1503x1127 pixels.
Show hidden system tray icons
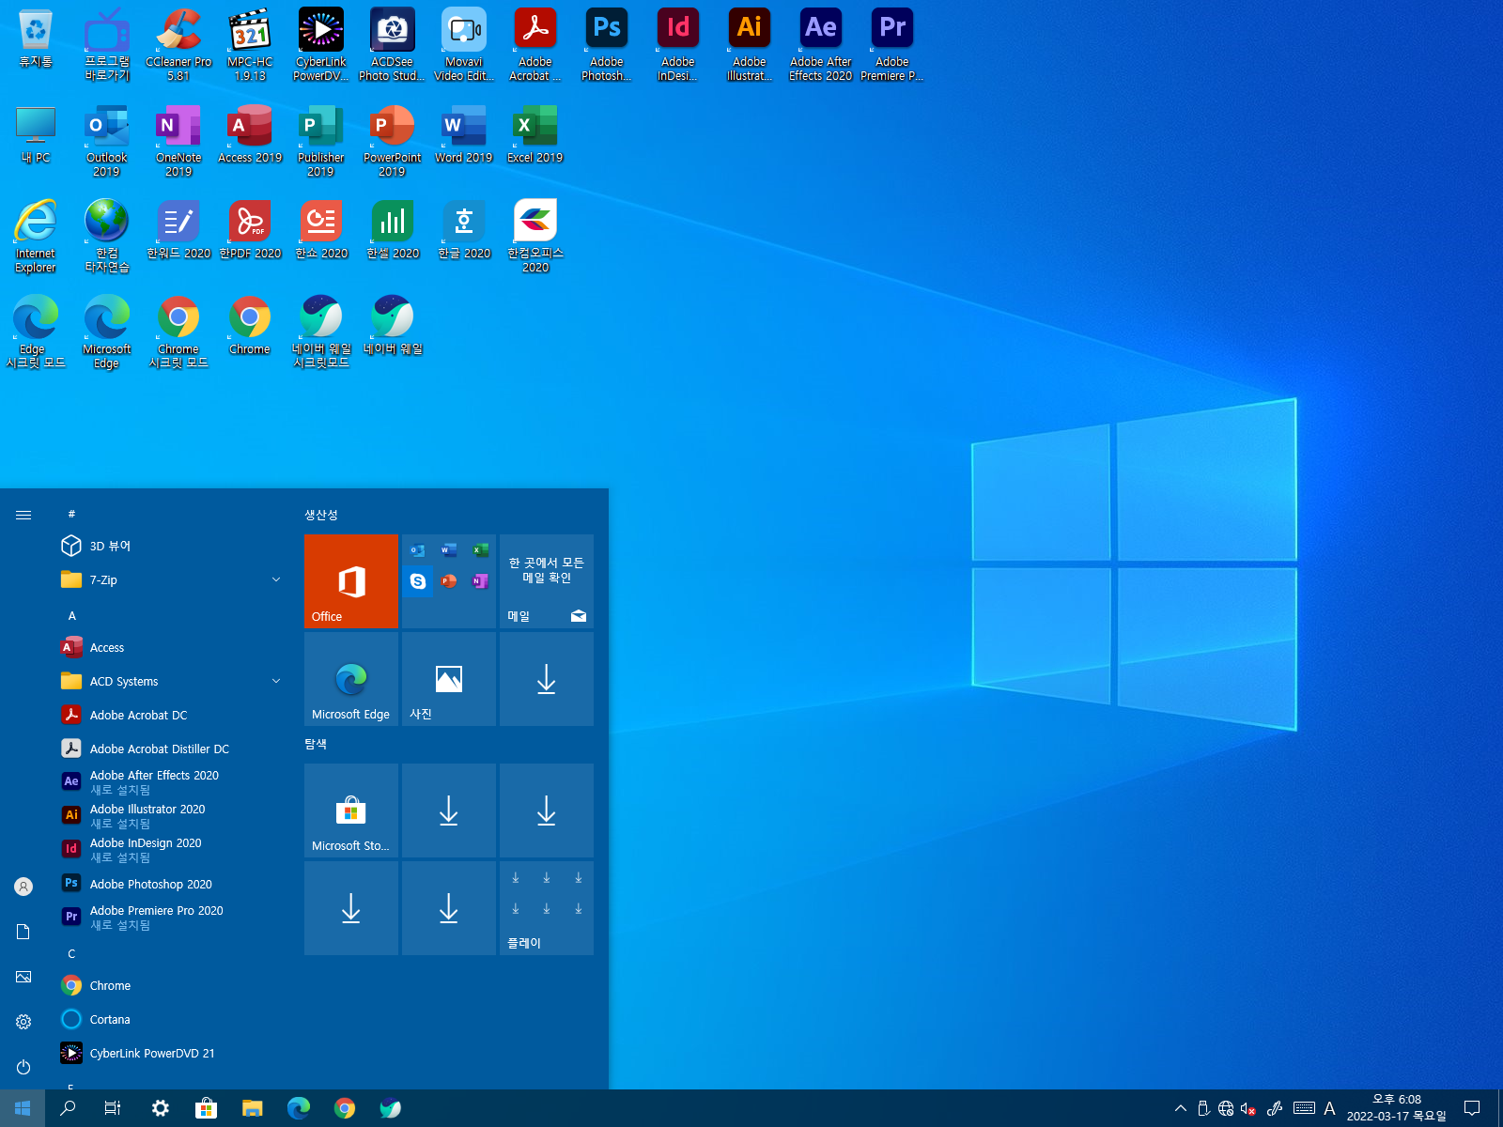click(1181, 1108)
